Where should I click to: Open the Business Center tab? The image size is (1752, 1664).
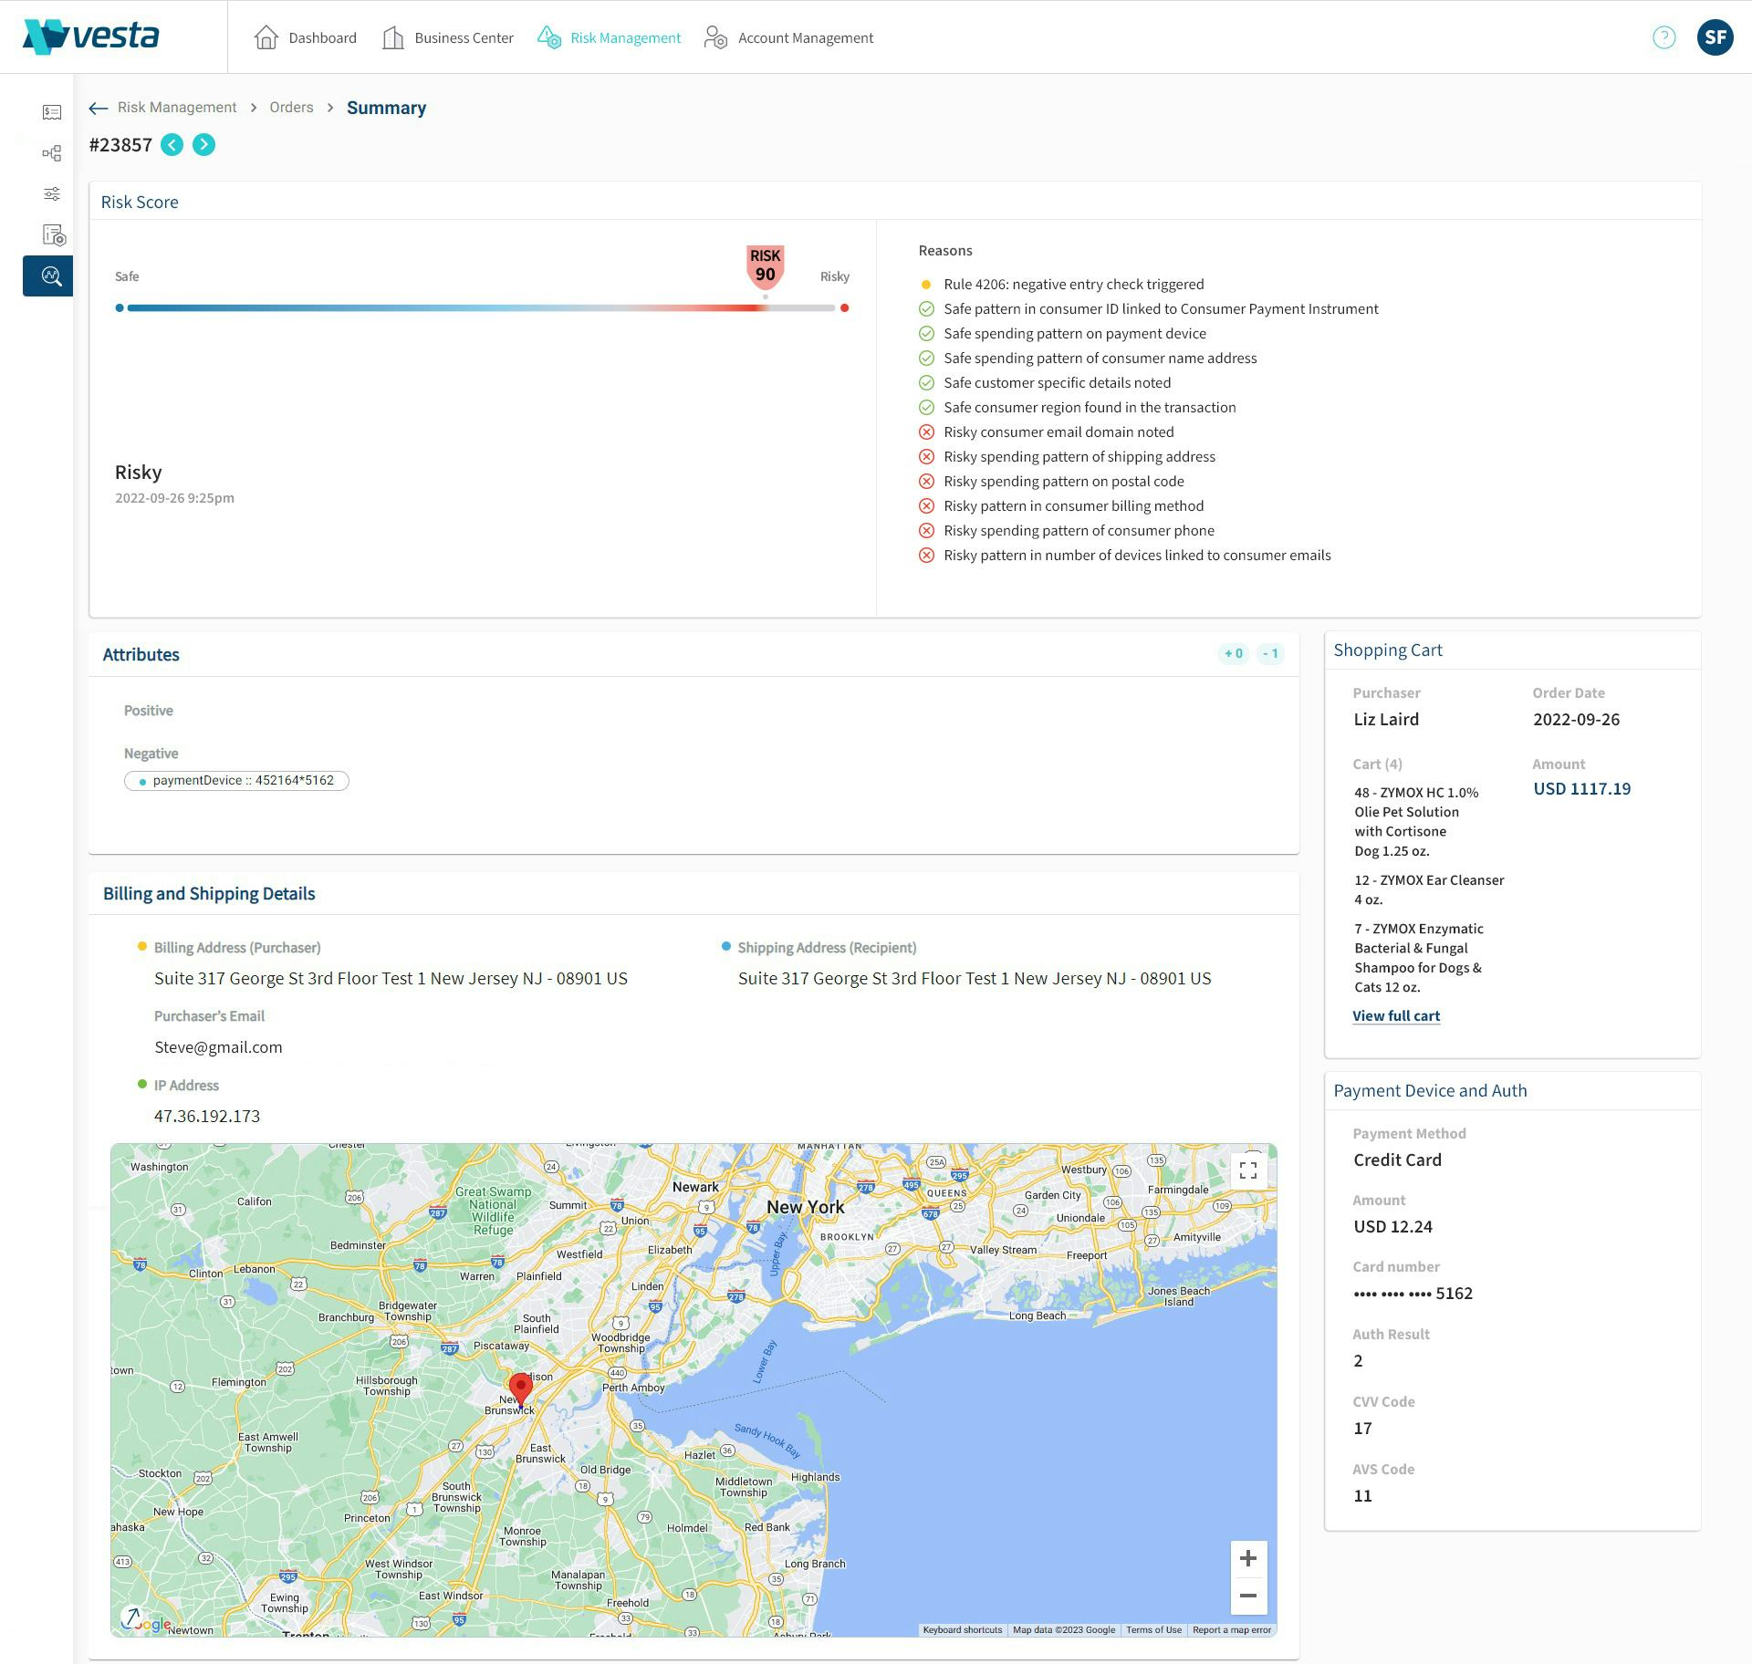[448, 37]
